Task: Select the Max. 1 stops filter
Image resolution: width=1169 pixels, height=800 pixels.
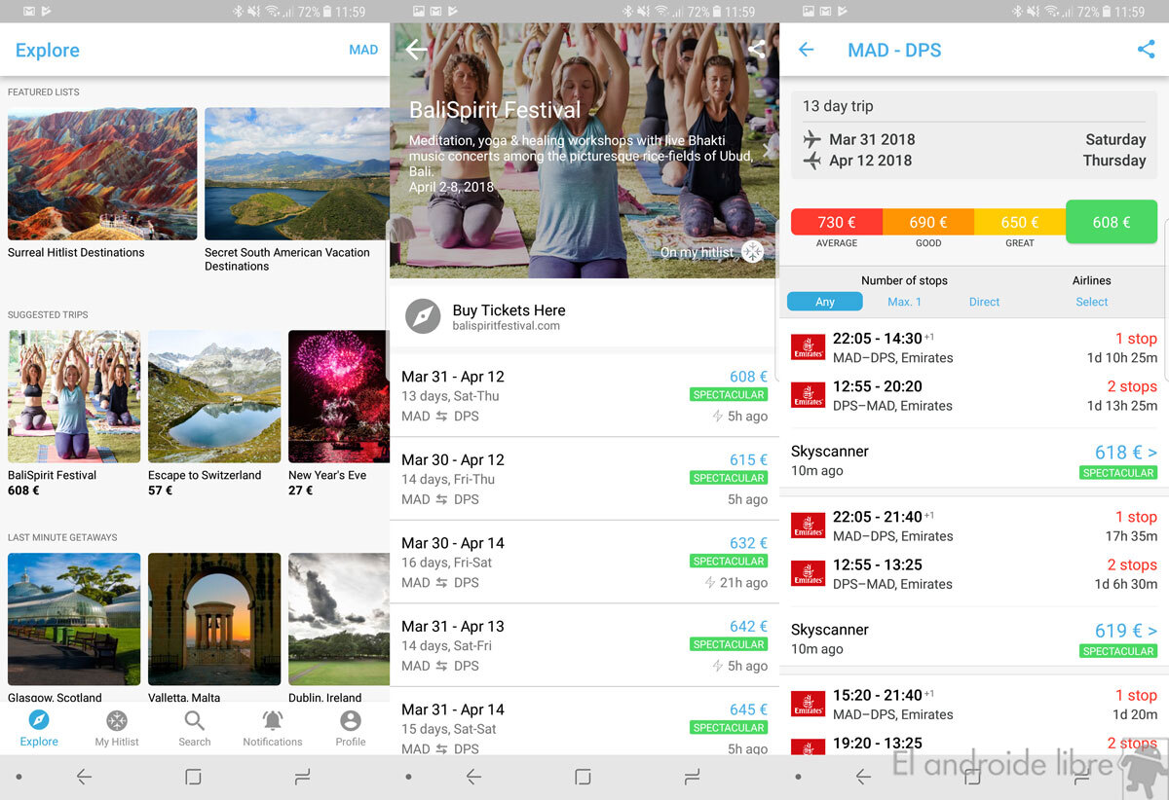Action: coord(904,302)
